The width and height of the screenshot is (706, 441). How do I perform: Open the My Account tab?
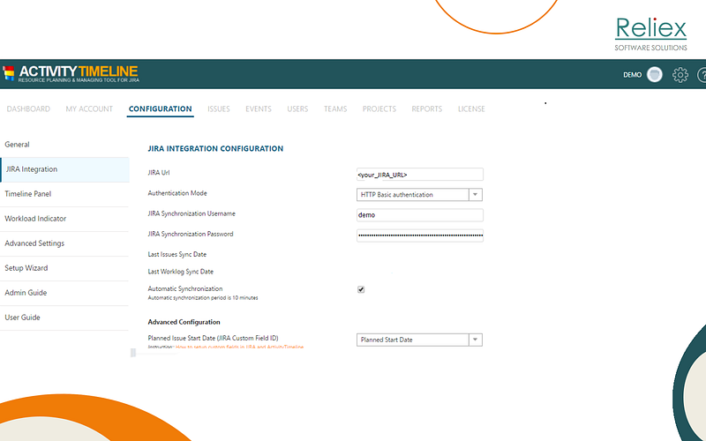pos(89,108)
